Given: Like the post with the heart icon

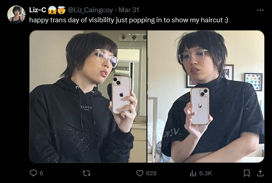Looking at the screenshot, I should (x=140, y=173).
